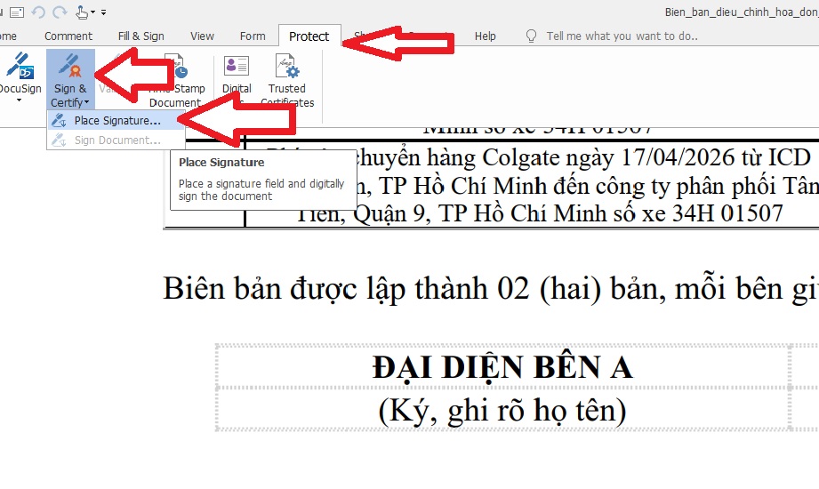
Task: Click the undo arrow in quick access toolbar
Action: (38, 12)
